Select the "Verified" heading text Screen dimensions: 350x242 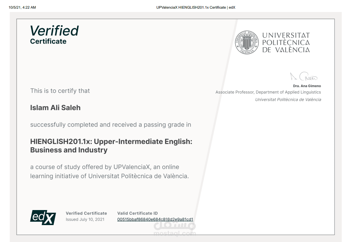(54, 30)
